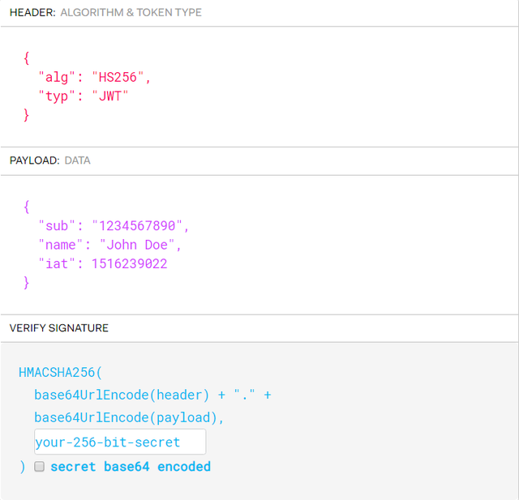The width and height of the screenshot is (519, 500).
Task: Click the PAYLOAD: DATA heading
Action: (x=50, y=160)
